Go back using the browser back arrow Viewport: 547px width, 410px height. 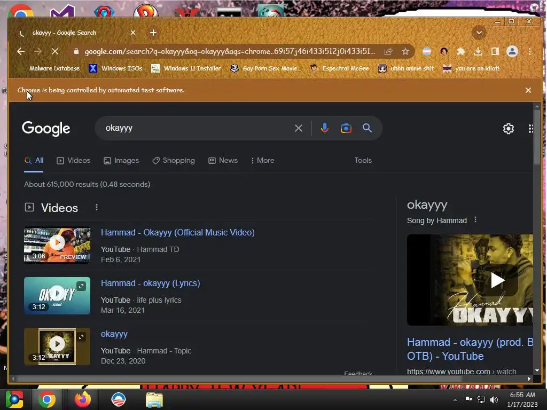(21, 52)
